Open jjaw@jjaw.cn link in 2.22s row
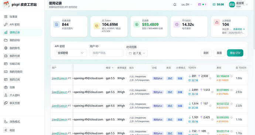Image resolution: width=255 pixels, height=135 pixels. (59, 106)
